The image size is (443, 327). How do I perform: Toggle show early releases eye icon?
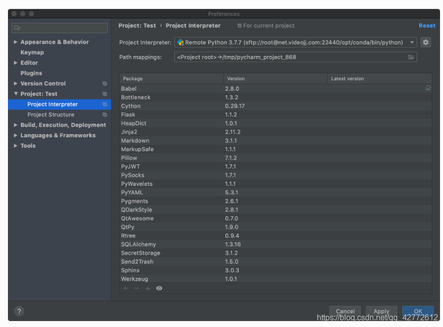click(159, 288)
